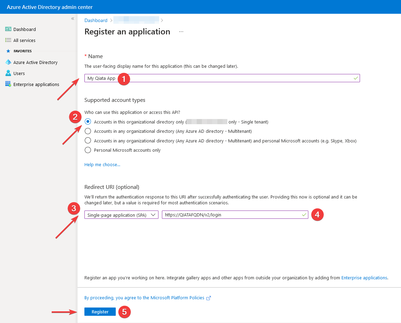Open Dashboard from the sidebar icon

[x=8, y=29]
